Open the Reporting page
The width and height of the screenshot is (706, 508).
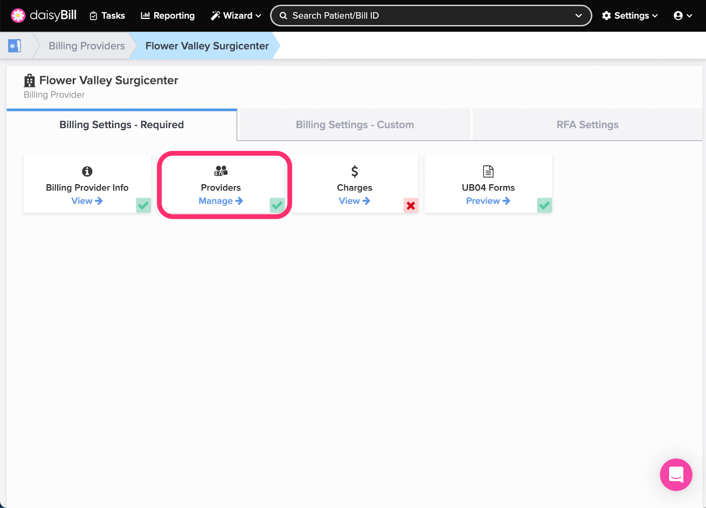pos(168,15)
